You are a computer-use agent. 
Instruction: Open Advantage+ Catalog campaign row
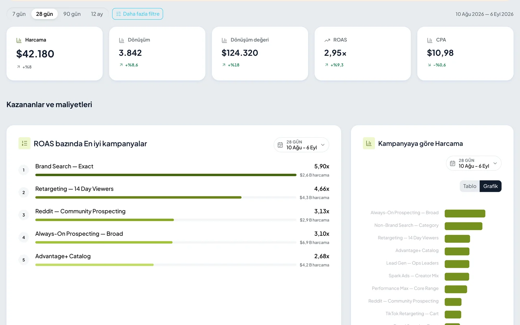coord(174,260)
